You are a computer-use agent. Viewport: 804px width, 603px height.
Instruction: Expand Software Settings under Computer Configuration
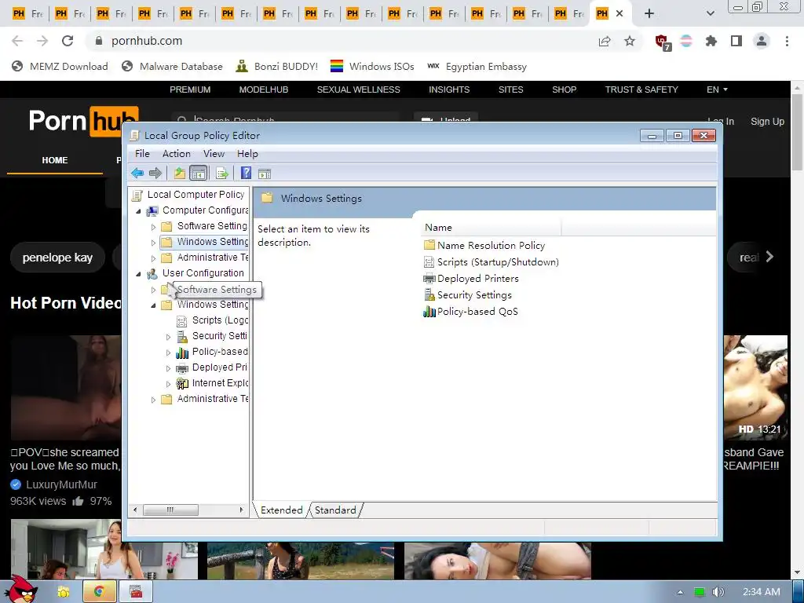point(153,227)
